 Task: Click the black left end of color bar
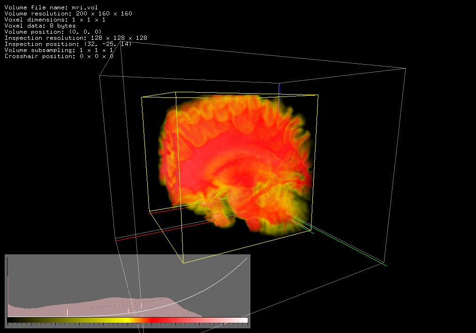click(11, 320)
